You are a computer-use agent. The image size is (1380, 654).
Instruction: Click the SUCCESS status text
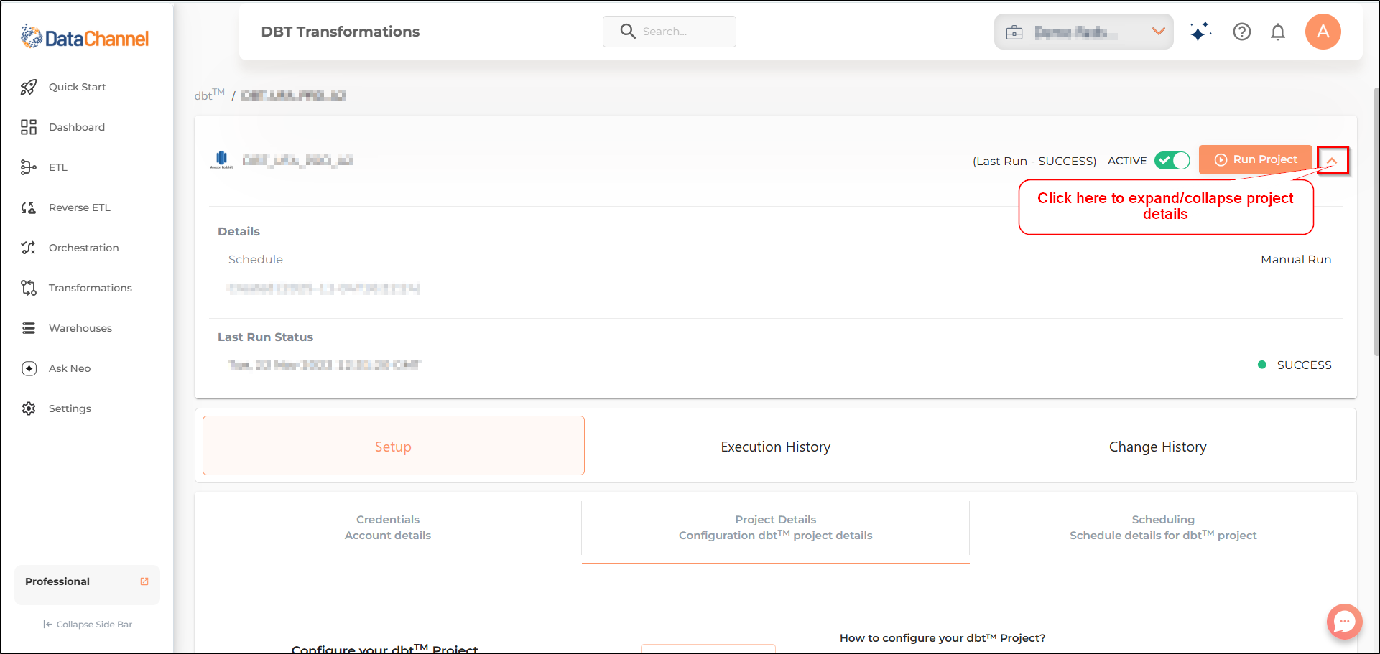pos(1304,365)
